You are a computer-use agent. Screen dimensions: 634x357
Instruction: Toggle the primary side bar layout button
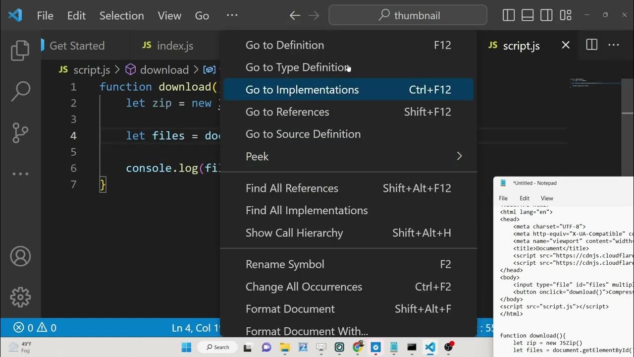click(509, 15)
